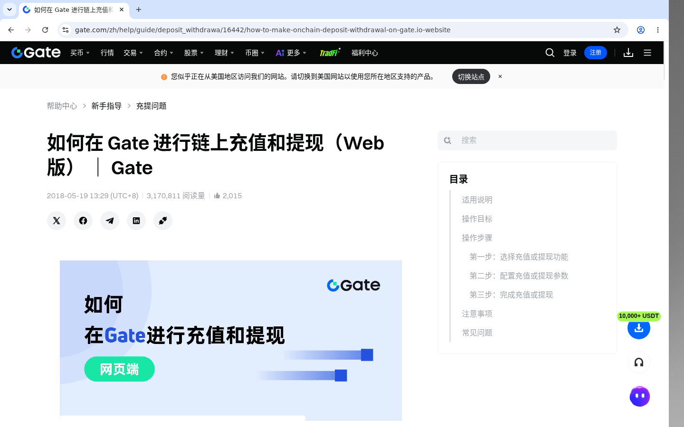Click the thumbs-up like icon
Screen dimensions: 684x427
(217, 195)
